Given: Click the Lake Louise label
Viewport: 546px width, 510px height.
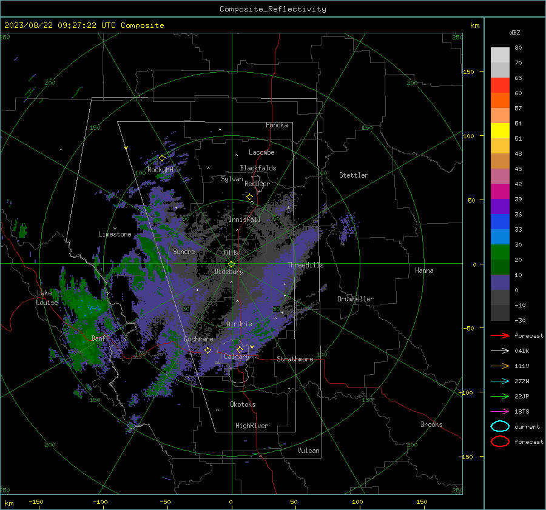Looking at the screenshot, I should coord(47,298).
